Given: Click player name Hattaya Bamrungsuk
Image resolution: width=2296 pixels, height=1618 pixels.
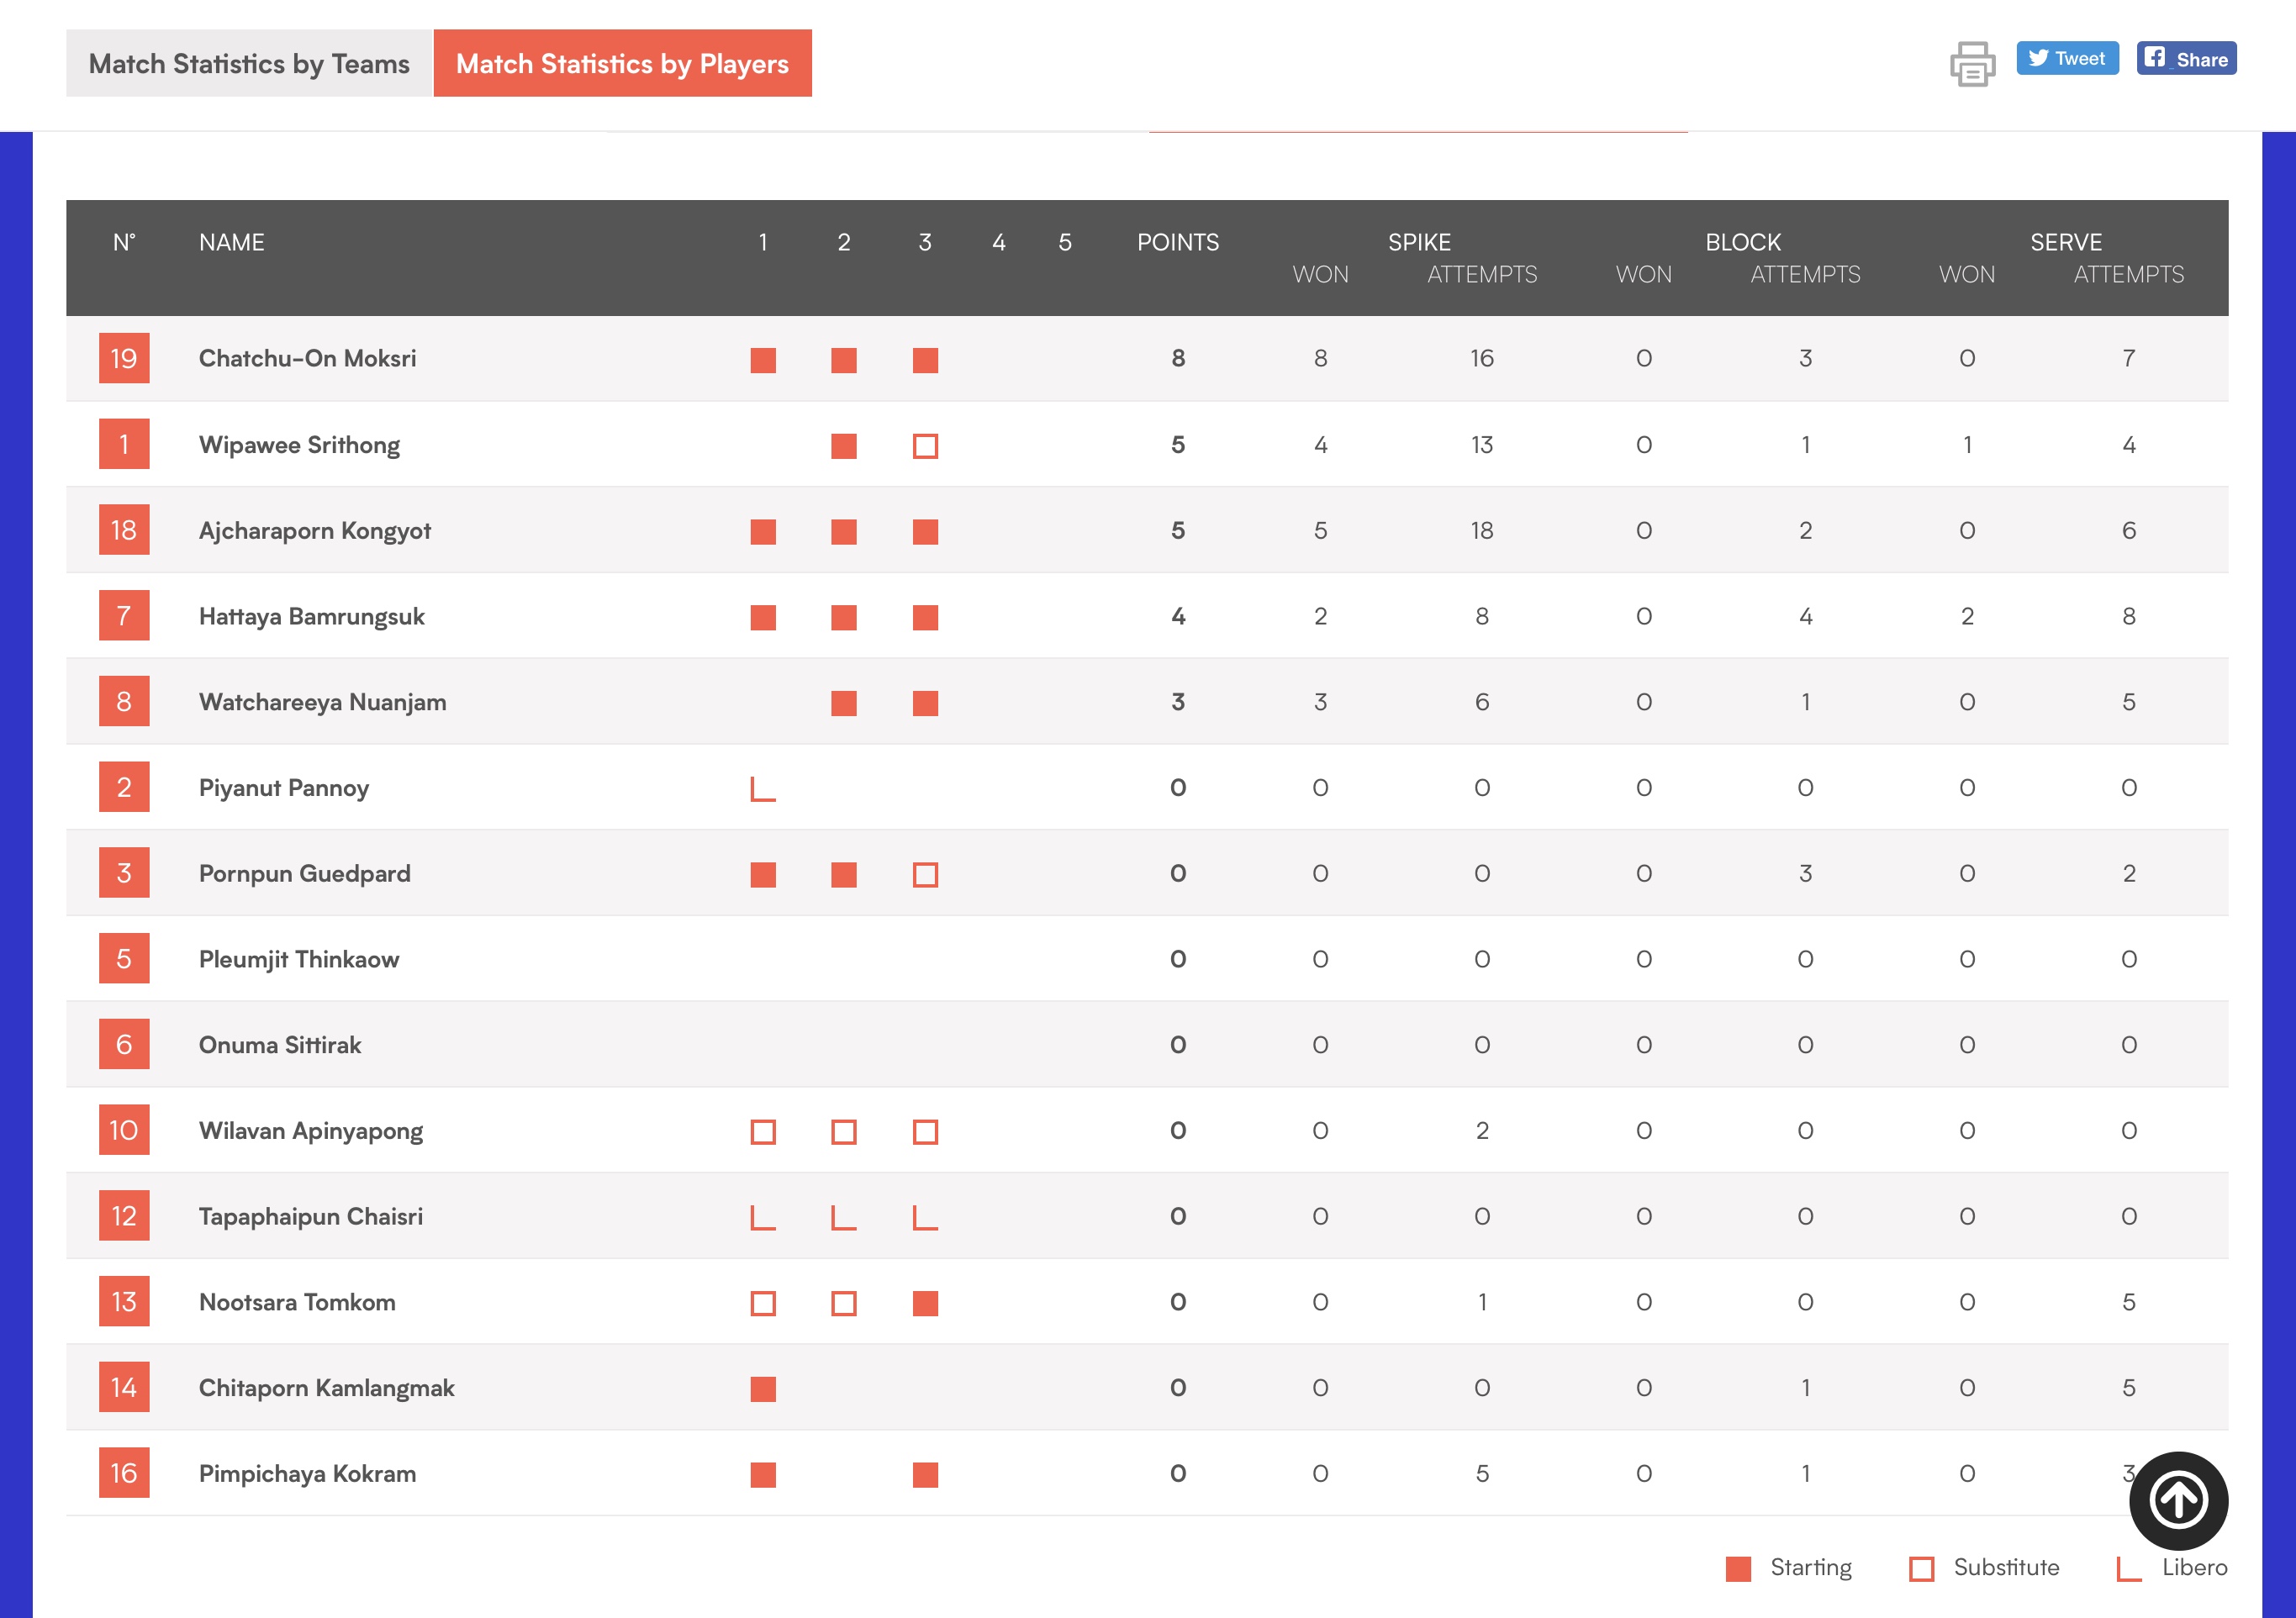Looking at the screenshot, I should [x=311, y=616].
